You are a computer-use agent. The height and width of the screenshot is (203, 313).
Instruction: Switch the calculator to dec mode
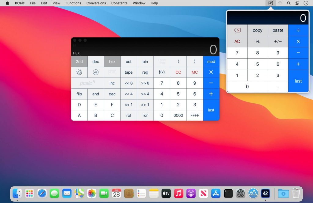point(96,61)
